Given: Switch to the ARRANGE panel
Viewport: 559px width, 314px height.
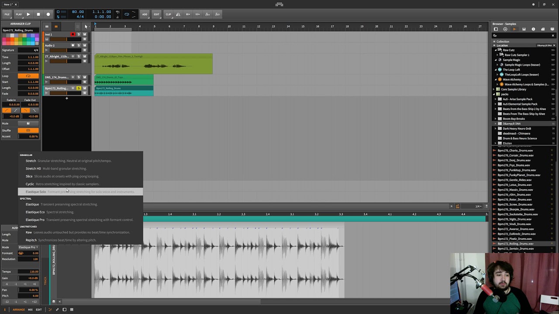Looking at the screenshot, I should click(x=19, y=310).
